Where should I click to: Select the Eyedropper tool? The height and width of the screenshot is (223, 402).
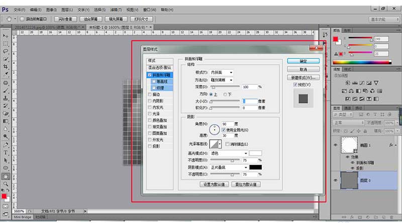(x=6, y=74)
